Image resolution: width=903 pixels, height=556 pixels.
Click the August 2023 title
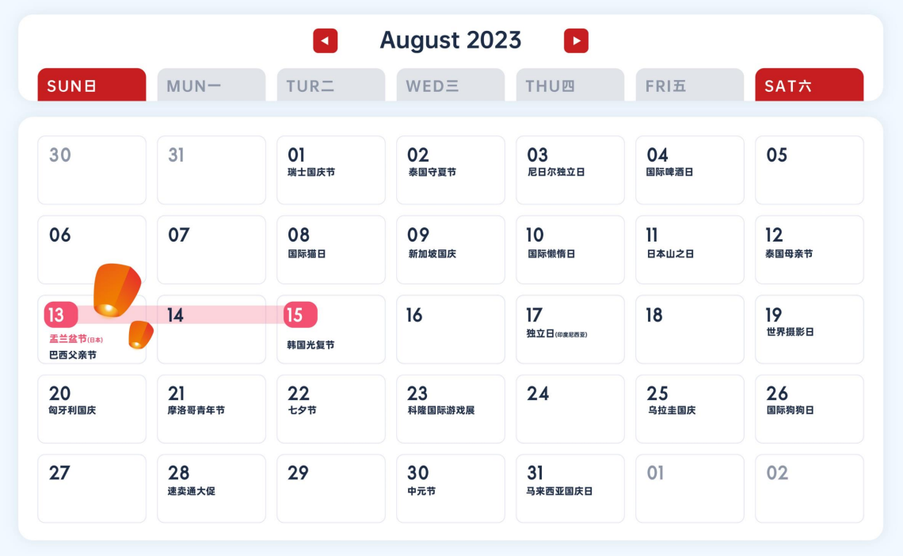click(451, 40)
